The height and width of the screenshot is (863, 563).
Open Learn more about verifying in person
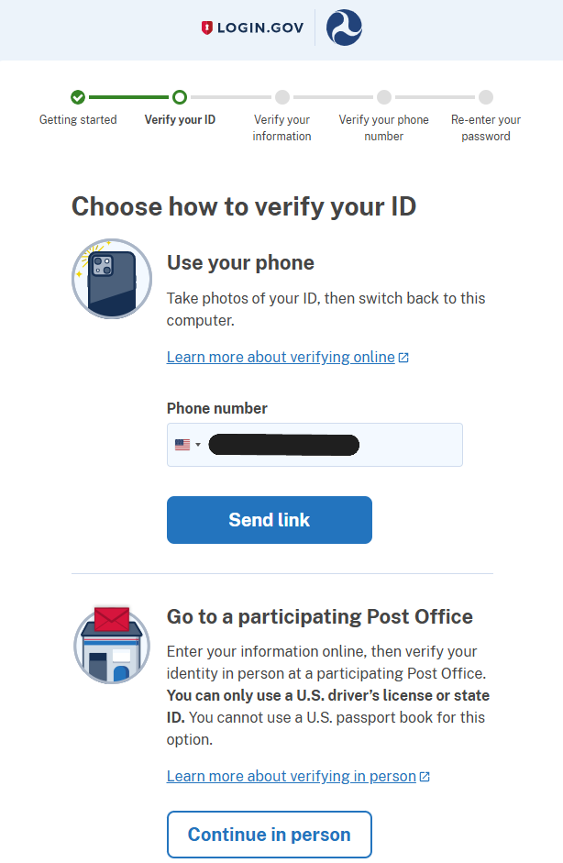(x=292, y=775)
